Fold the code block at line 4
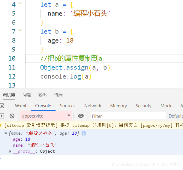The image size is (183, 170). coord(20,3)
